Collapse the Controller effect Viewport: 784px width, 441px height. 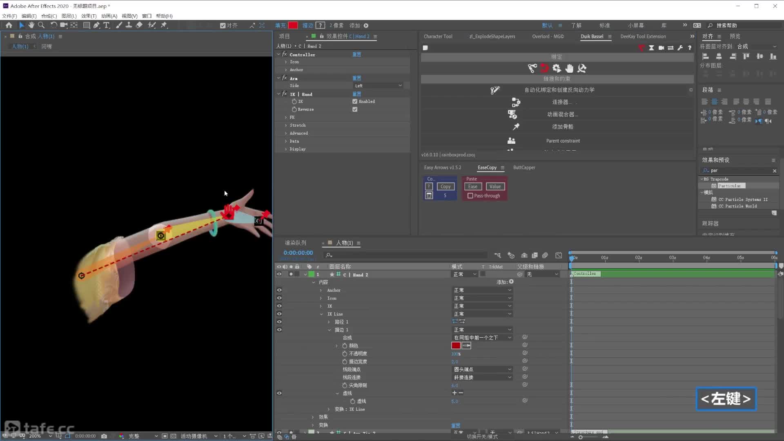pos(278,54)
